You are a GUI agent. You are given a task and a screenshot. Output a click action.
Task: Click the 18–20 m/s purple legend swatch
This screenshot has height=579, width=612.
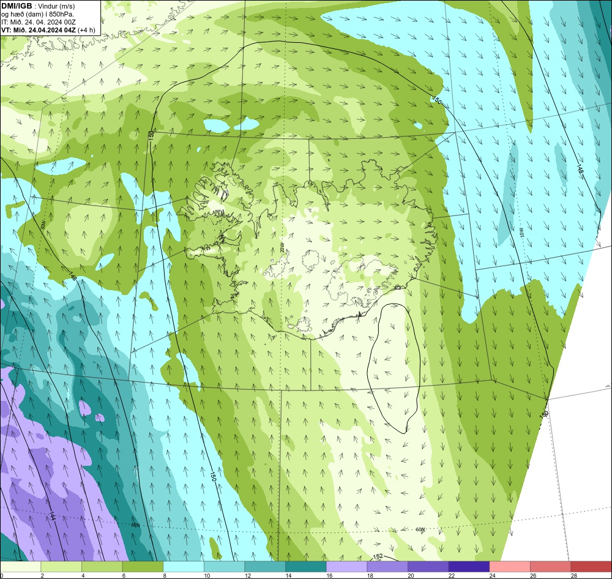[x=387, y=567]
